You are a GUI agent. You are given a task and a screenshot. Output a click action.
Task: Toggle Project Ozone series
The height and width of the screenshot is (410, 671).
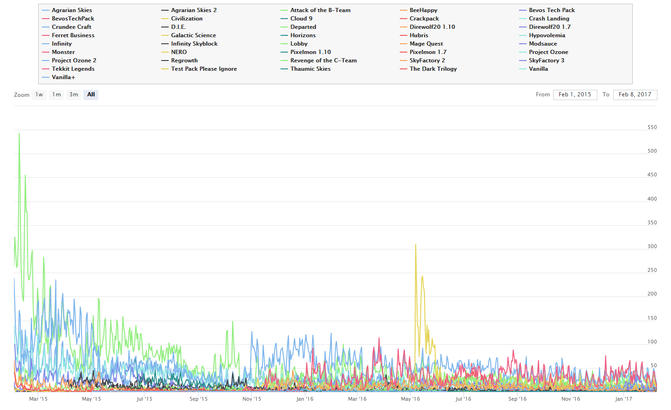tap(544, 52)
